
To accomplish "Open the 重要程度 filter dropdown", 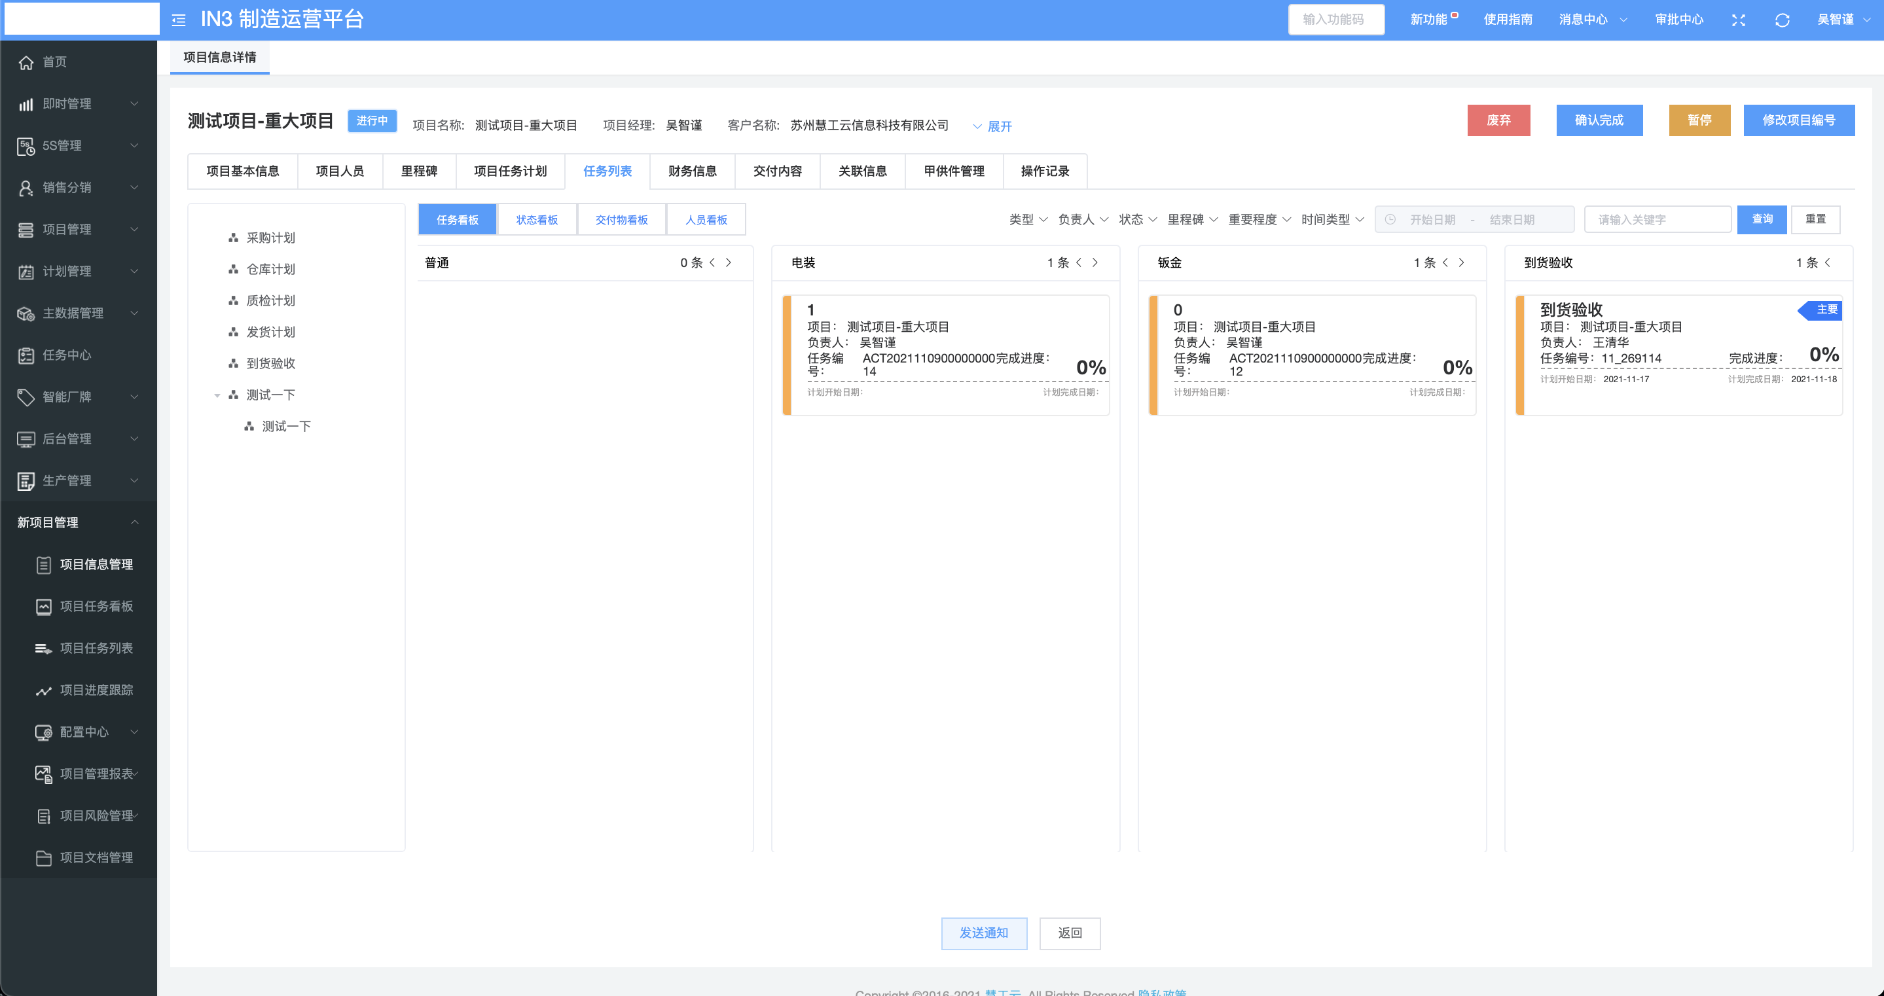I will [x=1259, y=219].
